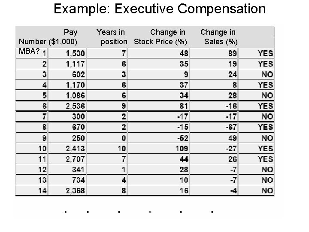This screenshot has height=232, width=309.
Task: Select row number 14 in the table
Action: click(42, 191)
